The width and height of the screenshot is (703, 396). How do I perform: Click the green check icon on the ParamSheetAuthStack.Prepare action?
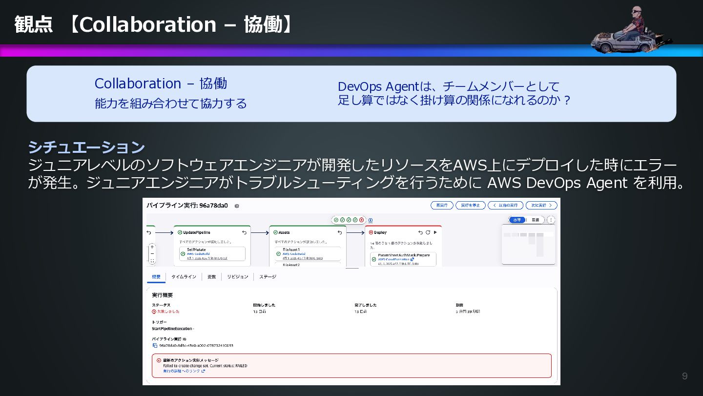[374, 259]
